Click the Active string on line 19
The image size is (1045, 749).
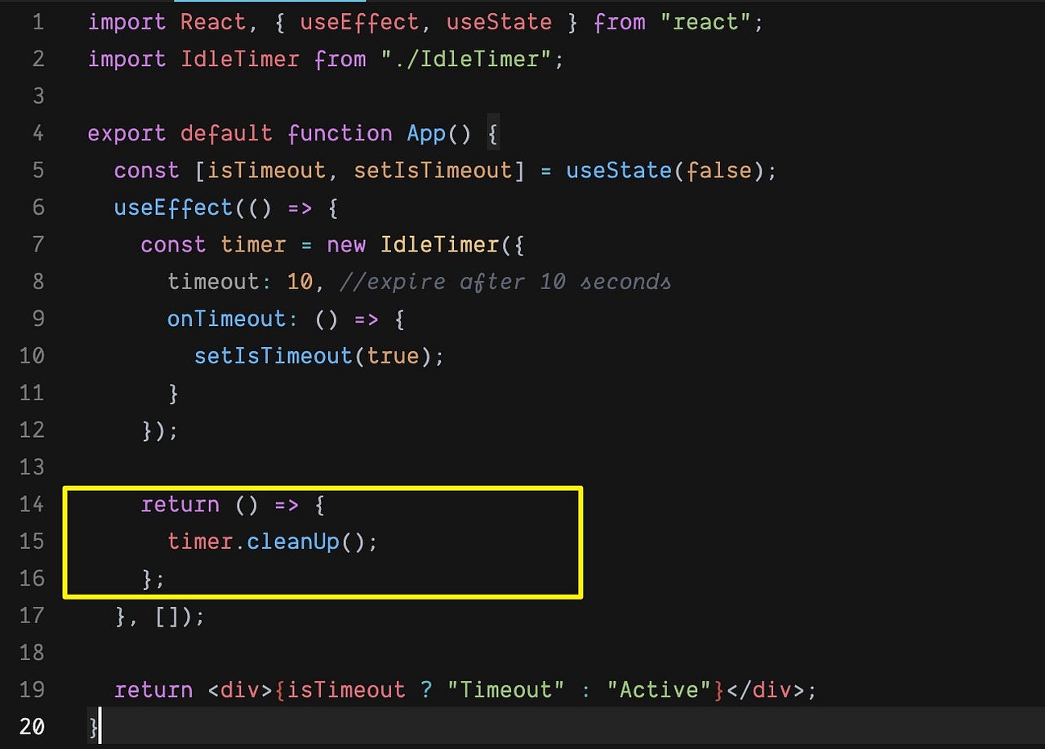pos(657,689)
